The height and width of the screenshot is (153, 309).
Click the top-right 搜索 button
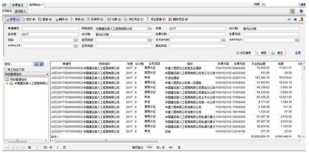point(303,5)
